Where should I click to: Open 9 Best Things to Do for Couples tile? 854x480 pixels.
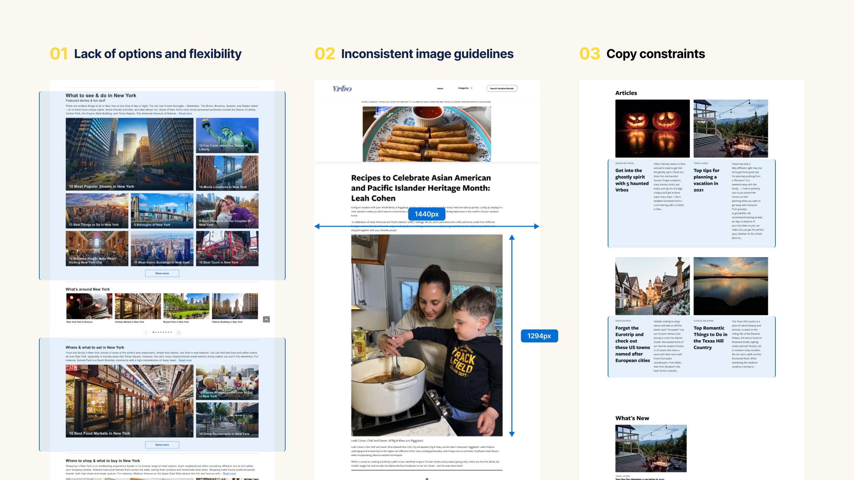(x=227, y=211)
